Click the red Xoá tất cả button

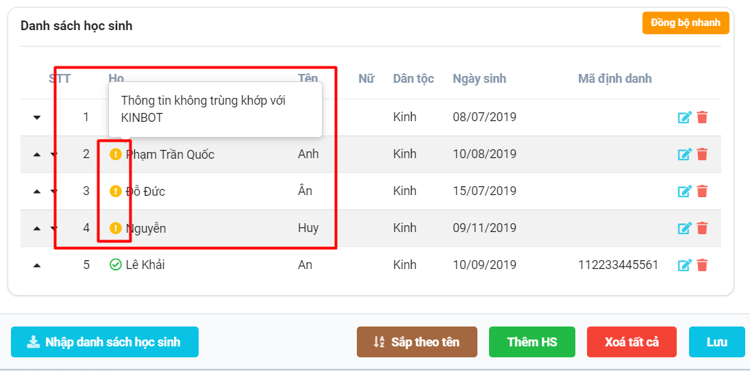tap(632, 342)
